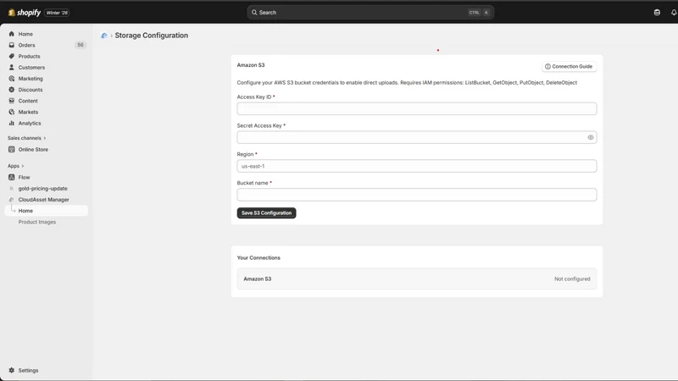This screenshot has height=381, width=678.
Task: Click the Home icon in sidebar
Action: (12, 34)
